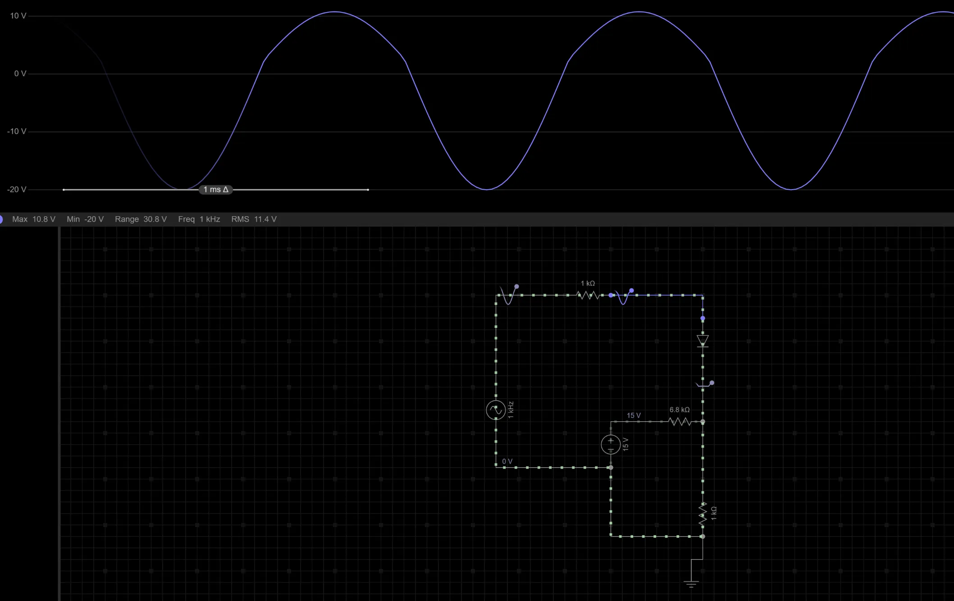This screenshot has height=601, width=954.
Task: Click the purple voltage probe after the top resistor
Action: click(x=624, y=297)
